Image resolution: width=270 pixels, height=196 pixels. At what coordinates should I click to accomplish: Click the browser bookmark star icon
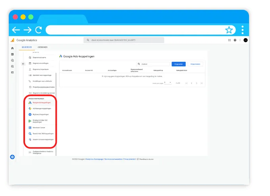point(229,30)
